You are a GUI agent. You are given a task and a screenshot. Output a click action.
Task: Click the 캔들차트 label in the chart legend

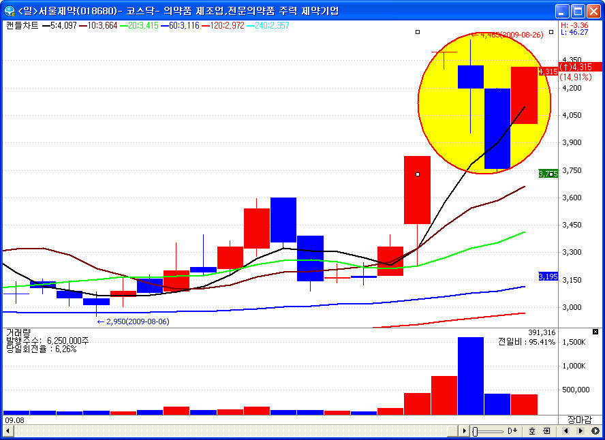click(x=22, y=25)
